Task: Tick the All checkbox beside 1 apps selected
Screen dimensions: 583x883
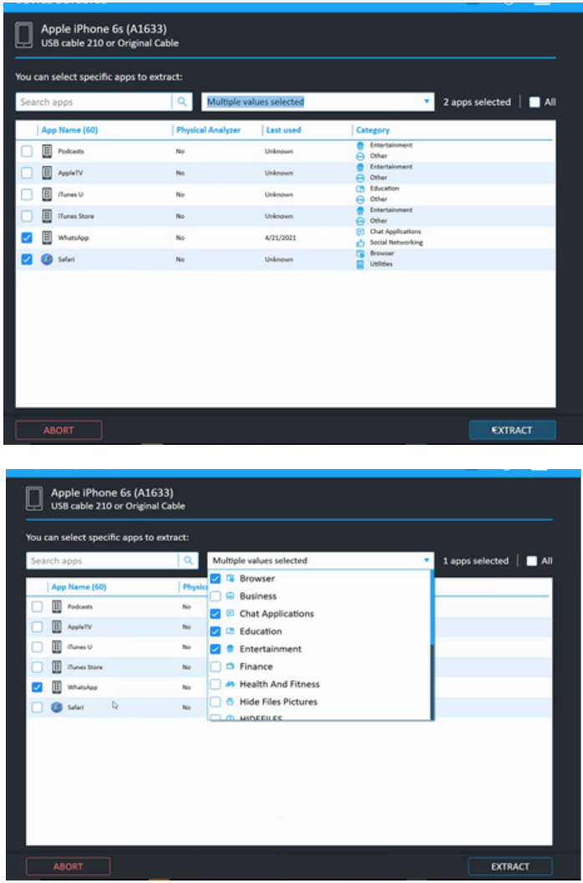Action: 532,560
